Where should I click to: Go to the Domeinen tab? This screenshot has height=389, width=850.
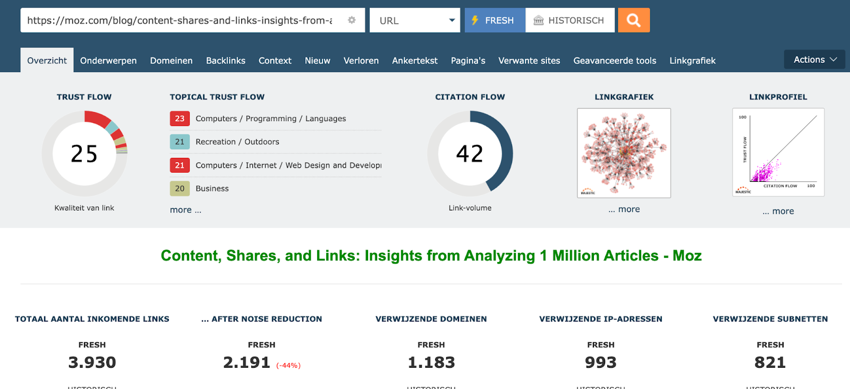click(171, 61)
